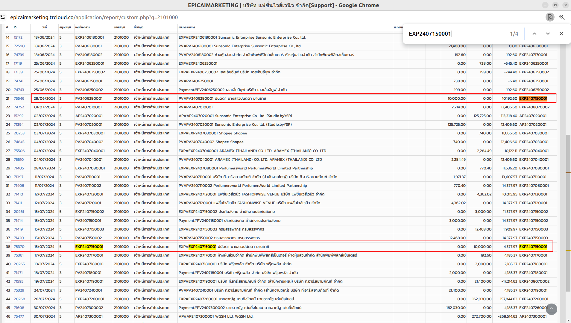
Task: Click balance -268,514.63
Action: [507, 316]
